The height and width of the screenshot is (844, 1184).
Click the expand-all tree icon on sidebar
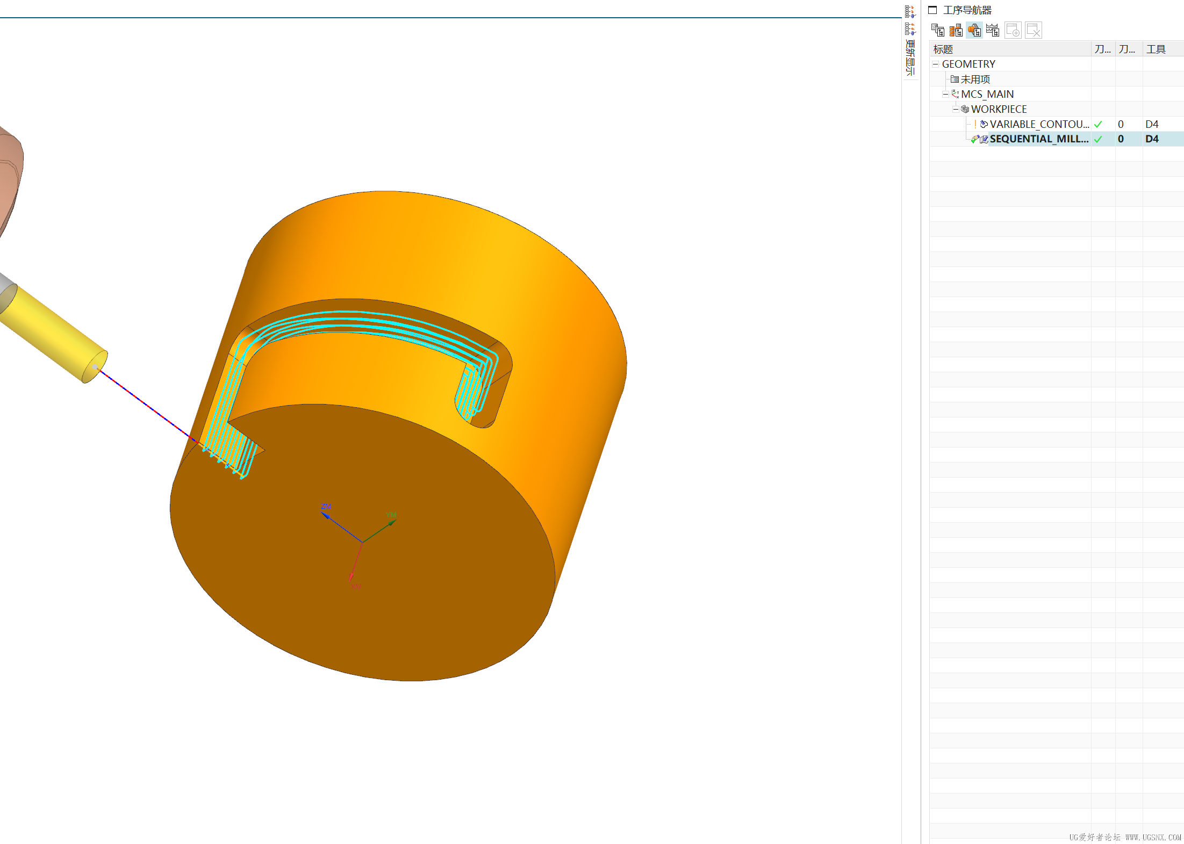coord(909,12)
